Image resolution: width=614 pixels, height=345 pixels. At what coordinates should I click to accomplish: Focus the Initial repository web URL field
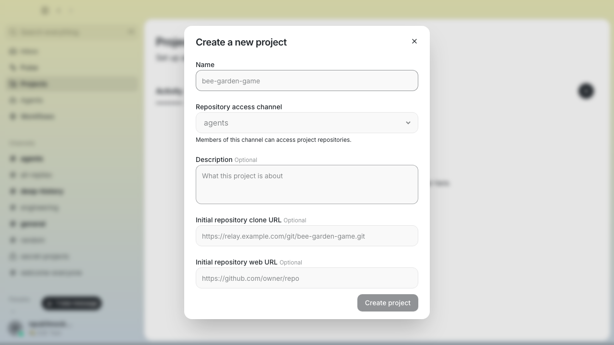point(307,278)
